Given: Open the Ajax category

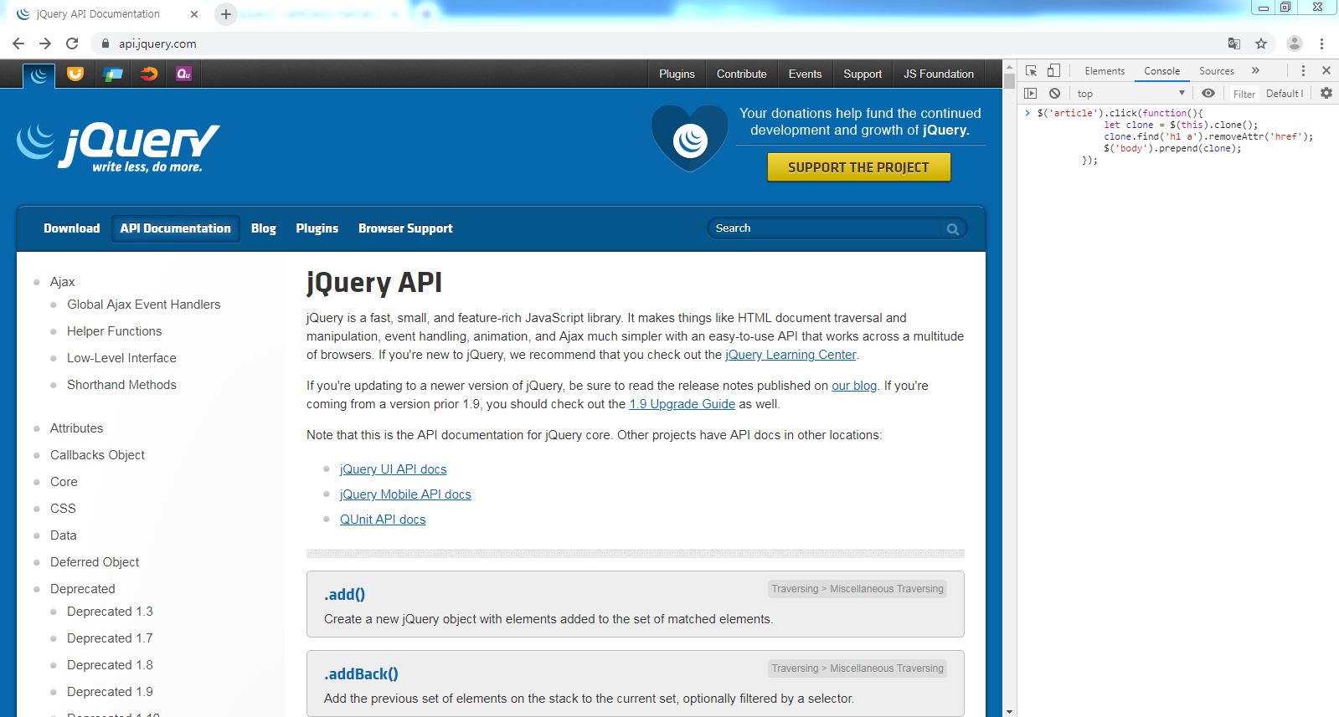Looking at the screenshot, I should 63,282.
